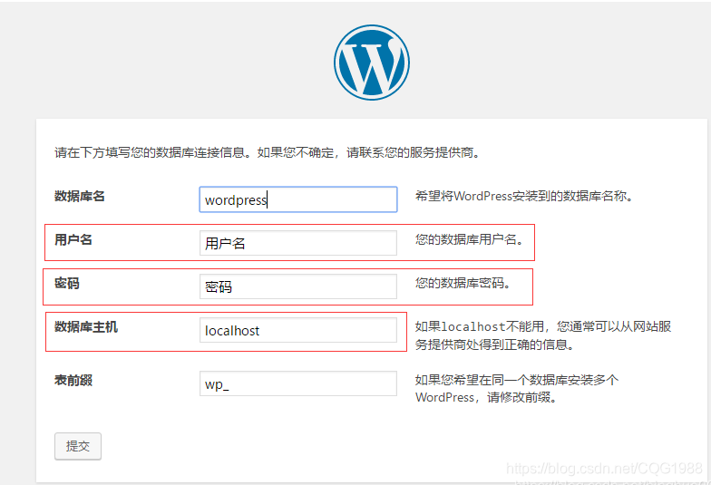Click the intro text 请在下方填写您的数据库连接信息
This screenshot has width=711, height=485.
pos(151,152)
